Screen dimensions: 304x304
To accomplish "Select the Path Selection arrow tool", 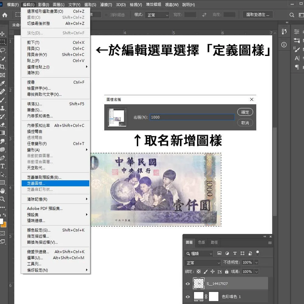I will [2, 174].
